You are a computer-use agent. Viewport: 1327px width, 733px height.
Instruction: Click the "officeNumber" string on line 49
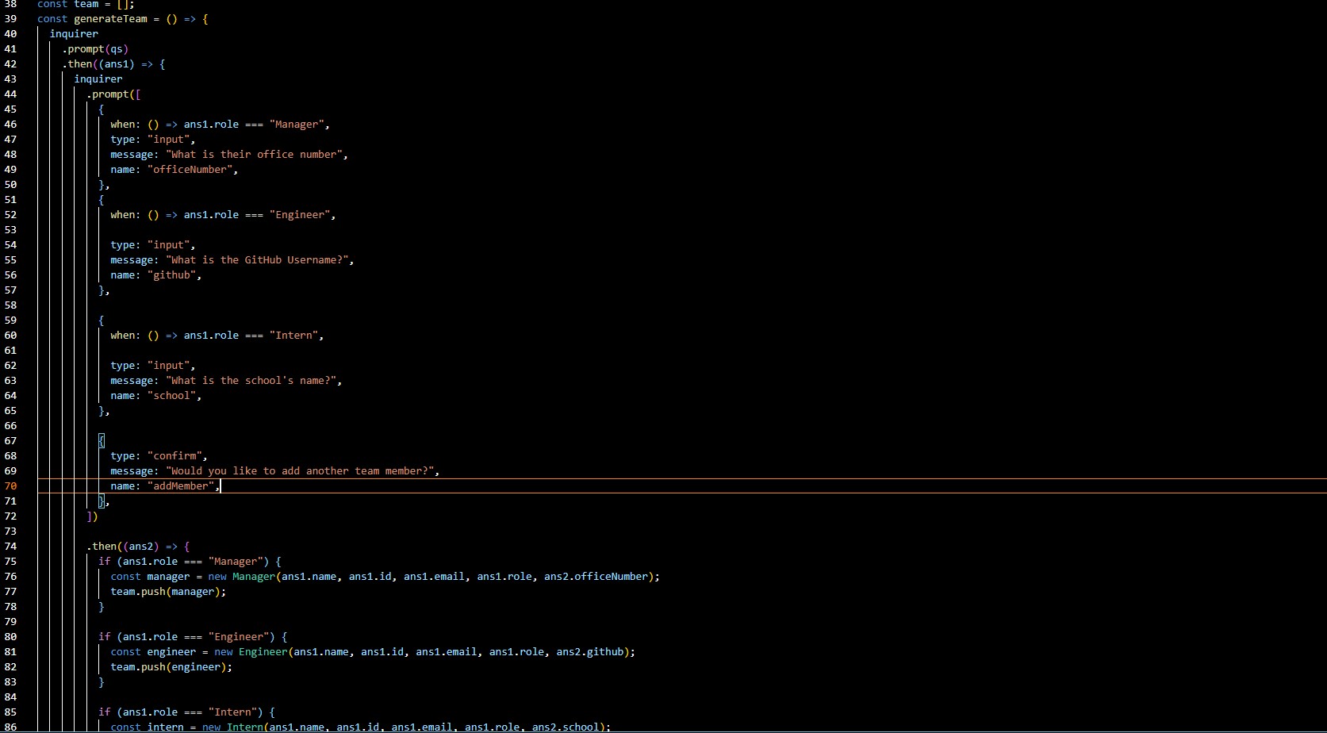pos(190,170)
